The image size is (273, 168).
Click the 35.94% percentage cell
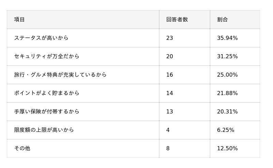tap(227, 38)
